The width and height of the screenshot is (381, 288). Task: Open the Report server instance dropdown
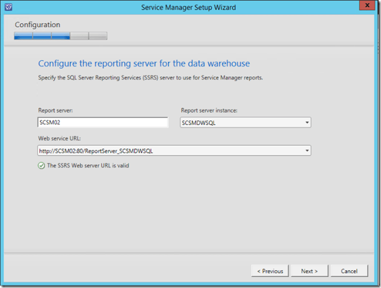(x=307, y=123)
